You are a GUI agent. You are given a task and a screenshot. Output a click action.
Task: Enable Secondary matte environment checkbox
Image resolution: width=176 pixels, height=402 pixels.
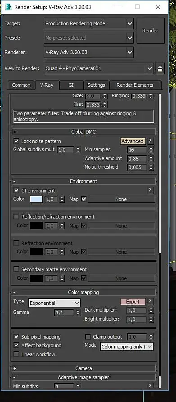[16, 269]
